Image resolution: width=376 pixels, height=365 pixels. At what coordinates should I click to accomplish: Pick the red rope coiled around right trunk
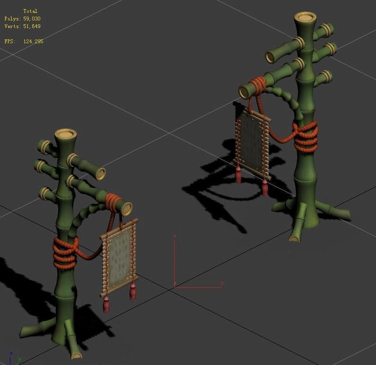click(306, 137)
